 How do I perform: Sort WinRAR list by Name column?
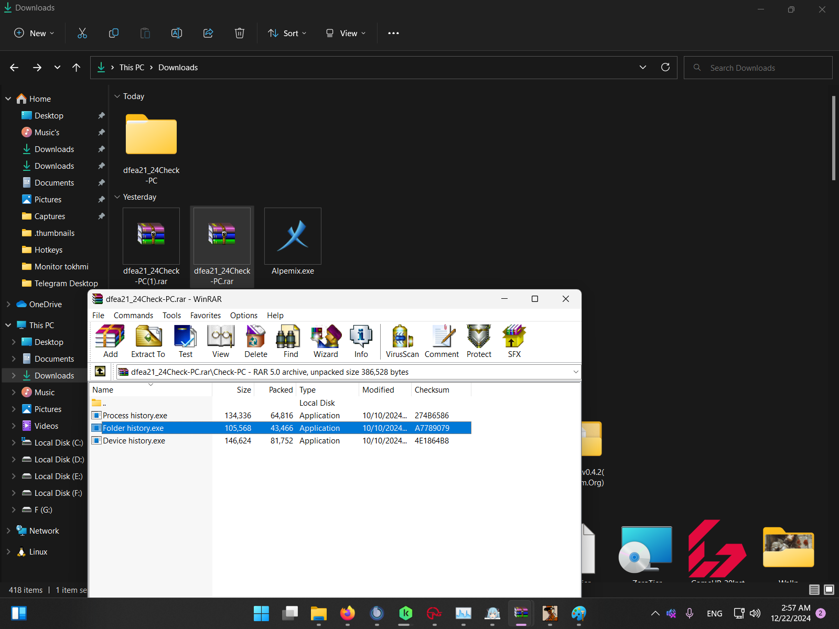[150, 390]
